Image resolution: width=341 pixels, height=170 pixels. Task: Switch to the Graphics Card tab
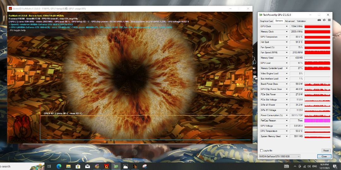click(x=266, y=21)
